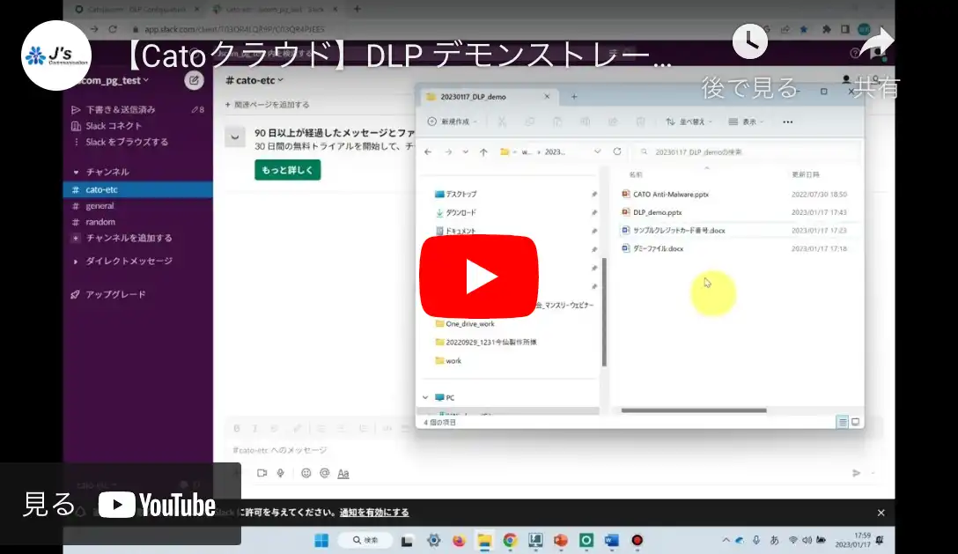Select サンプルクレジットカード番号.docx file

[x=674, y=231]
